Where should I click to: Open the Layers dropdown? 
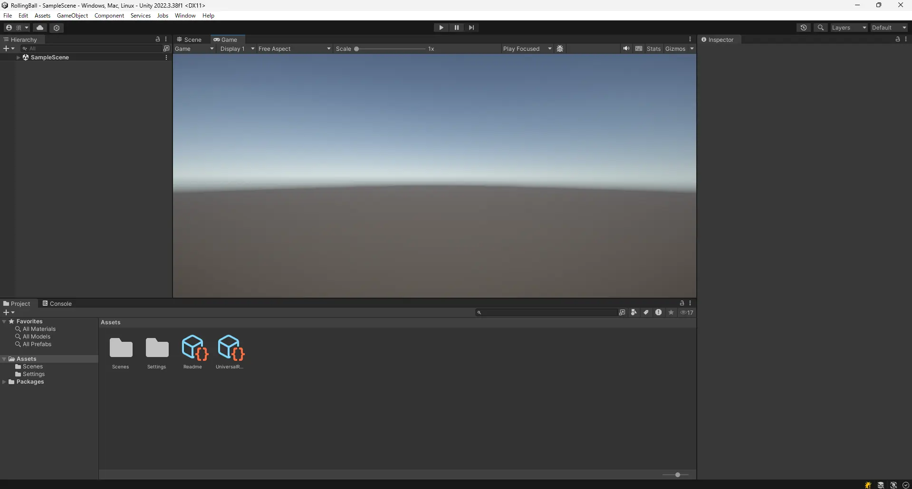click(848, 28)
